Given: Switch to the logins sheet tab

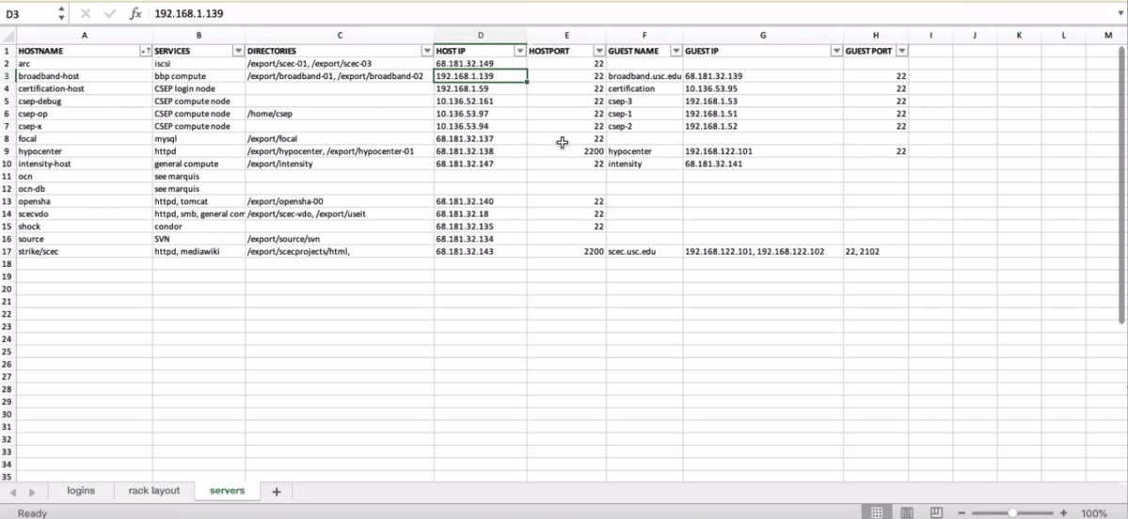Looking at the screenshot, I should (x=81, y=491).
